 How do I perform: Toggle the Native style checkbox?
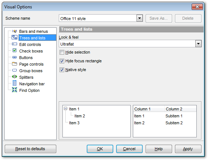point(62,70)
